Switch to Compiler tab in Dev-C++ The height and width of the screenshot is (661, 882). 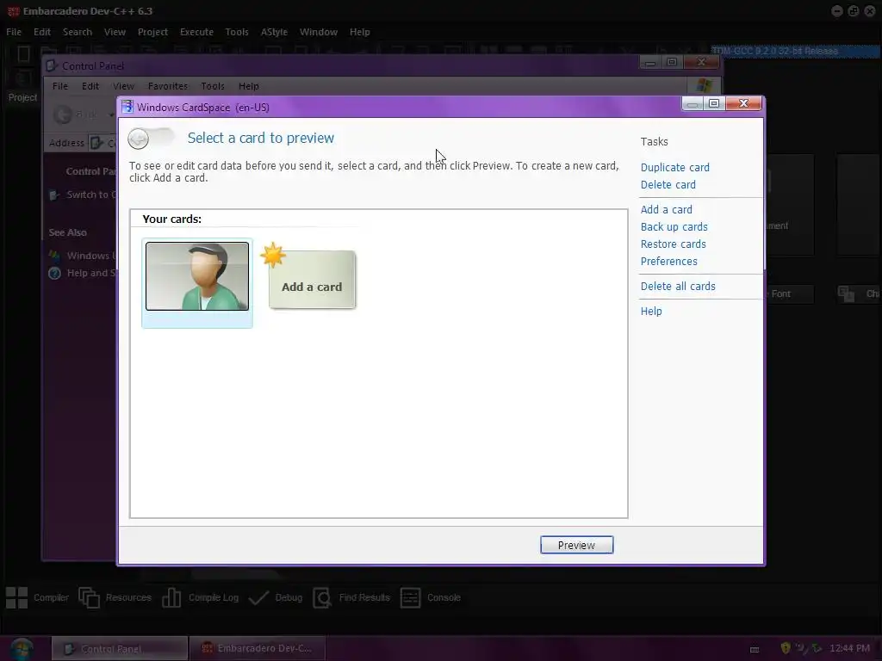point(38,597)
